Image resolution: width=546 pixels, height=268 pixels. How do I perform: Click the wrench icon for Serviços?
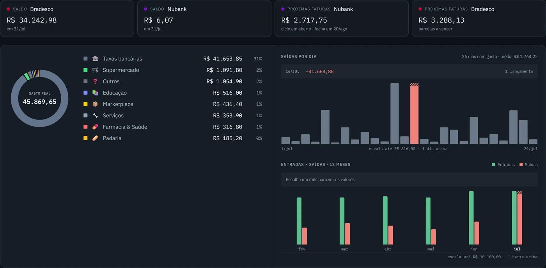[95, 115]
